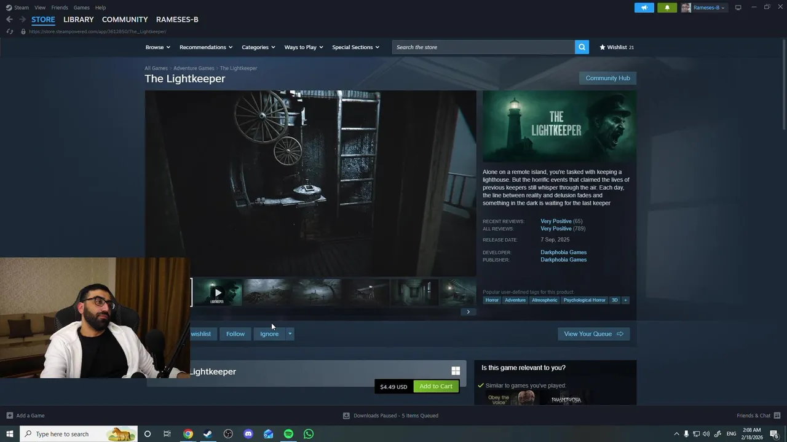Viewport: 787px width, 442px height.
Task: Play the trailer thumbnail video
Action: coord(217,293)
